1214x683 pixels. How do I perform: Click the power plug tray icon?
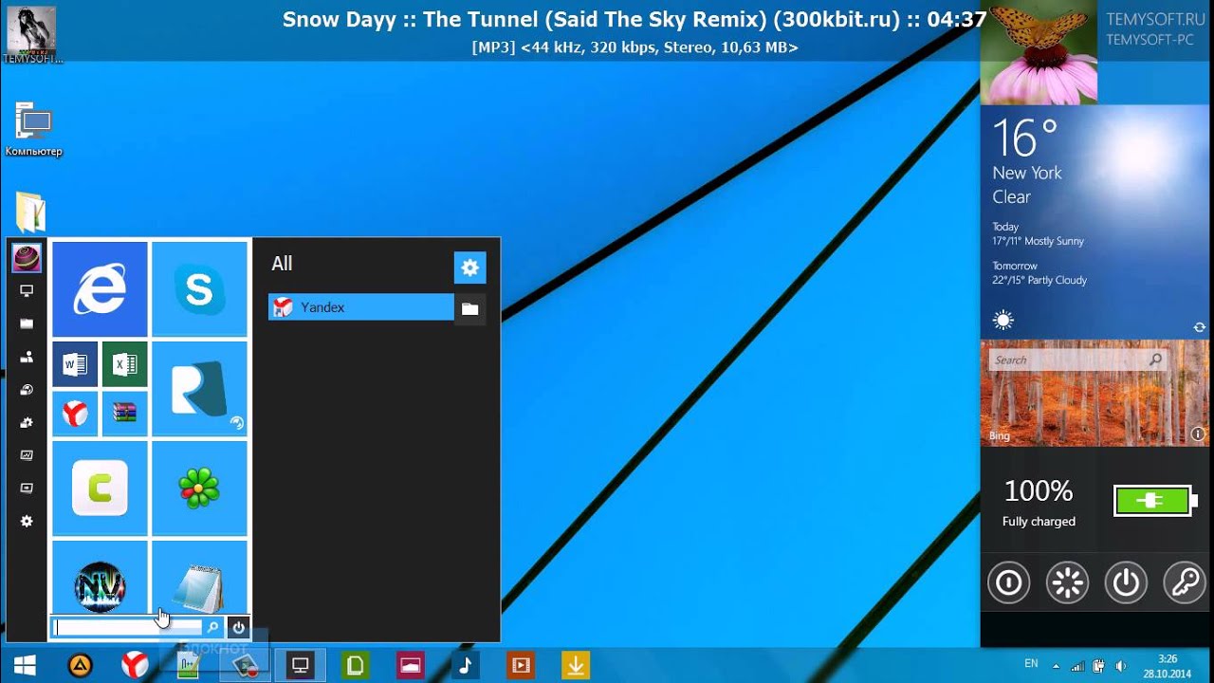point(1099,665)
